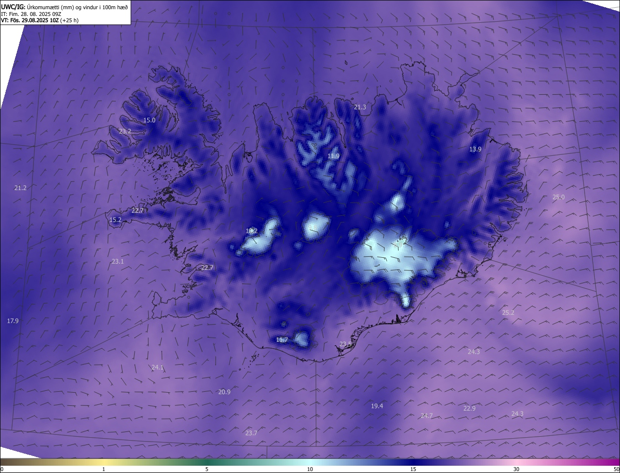Click the 25.0 value label

coord(558,197)
